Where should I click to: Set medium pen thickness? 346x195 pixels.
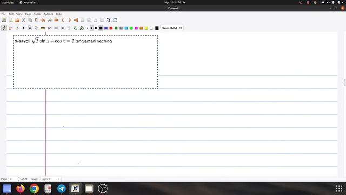pos(91,28)
